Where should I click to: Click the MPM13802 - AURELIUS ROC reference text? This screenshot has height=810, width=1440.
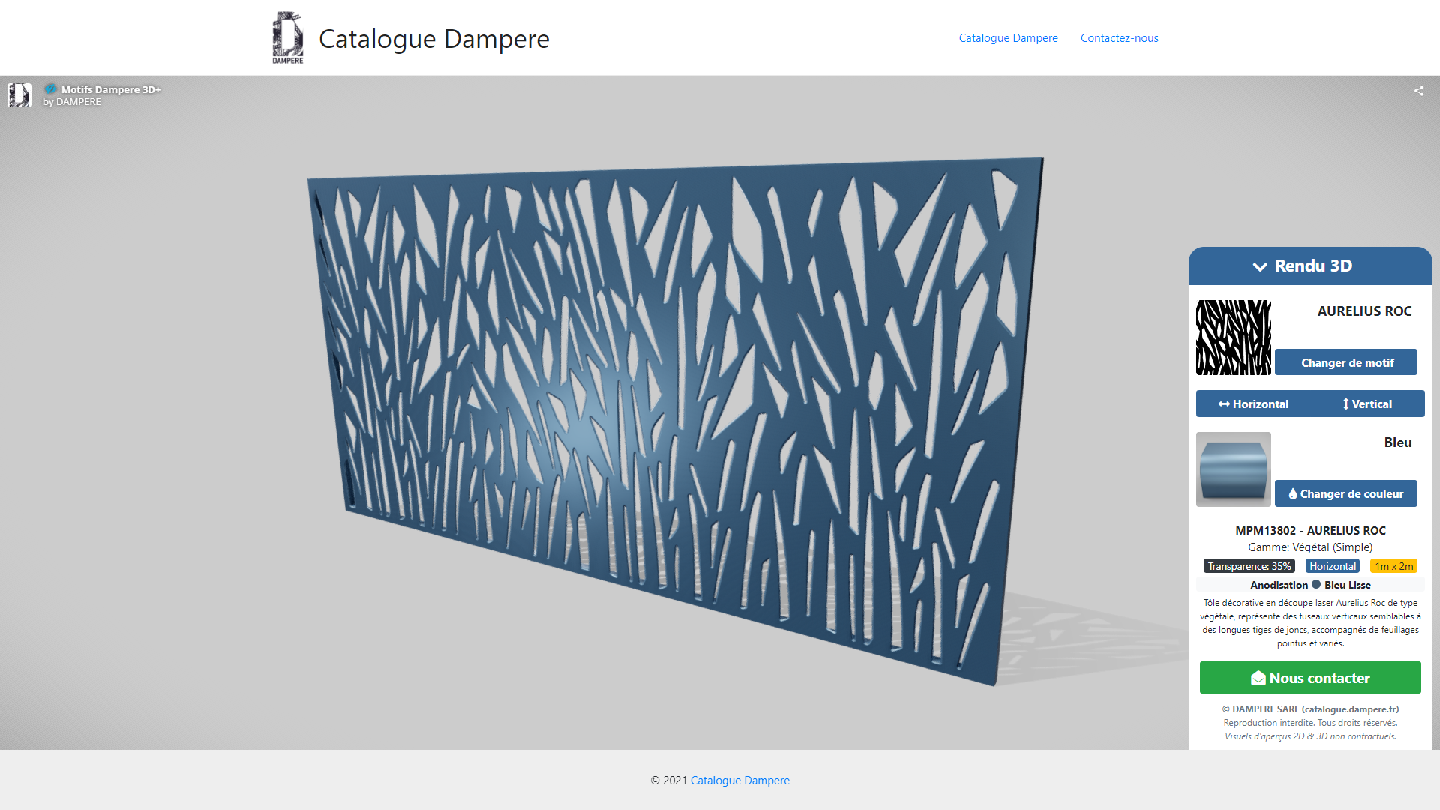coord(1310,530)
